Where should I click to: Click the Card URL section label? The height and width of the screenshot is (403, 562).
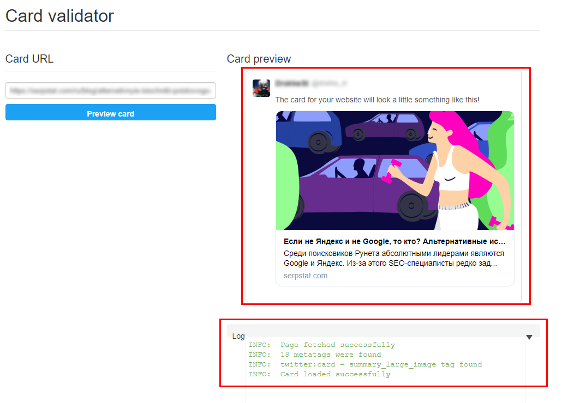pos(29,59)
